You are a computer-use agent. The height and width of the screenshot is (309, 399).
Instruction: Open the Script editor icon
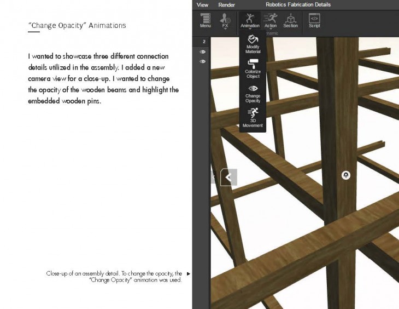[x=314, y=21]
